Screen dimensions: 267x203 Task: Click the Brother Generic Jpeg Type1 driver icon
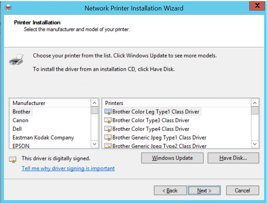tap(108, 138)
